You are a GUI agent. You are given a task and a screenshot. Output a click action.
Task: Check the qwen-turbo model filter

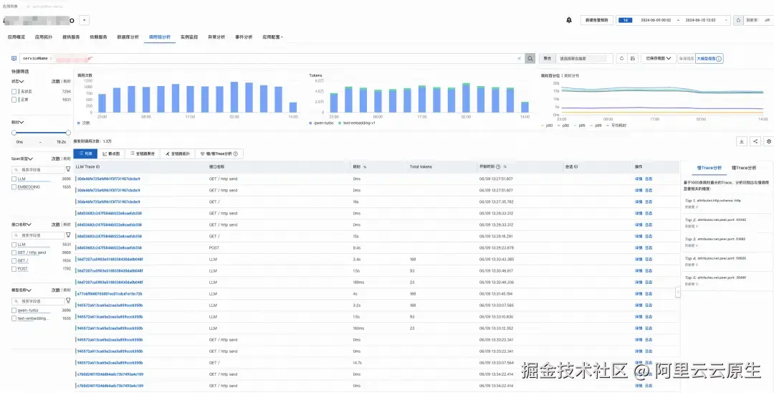click(14, 310)
